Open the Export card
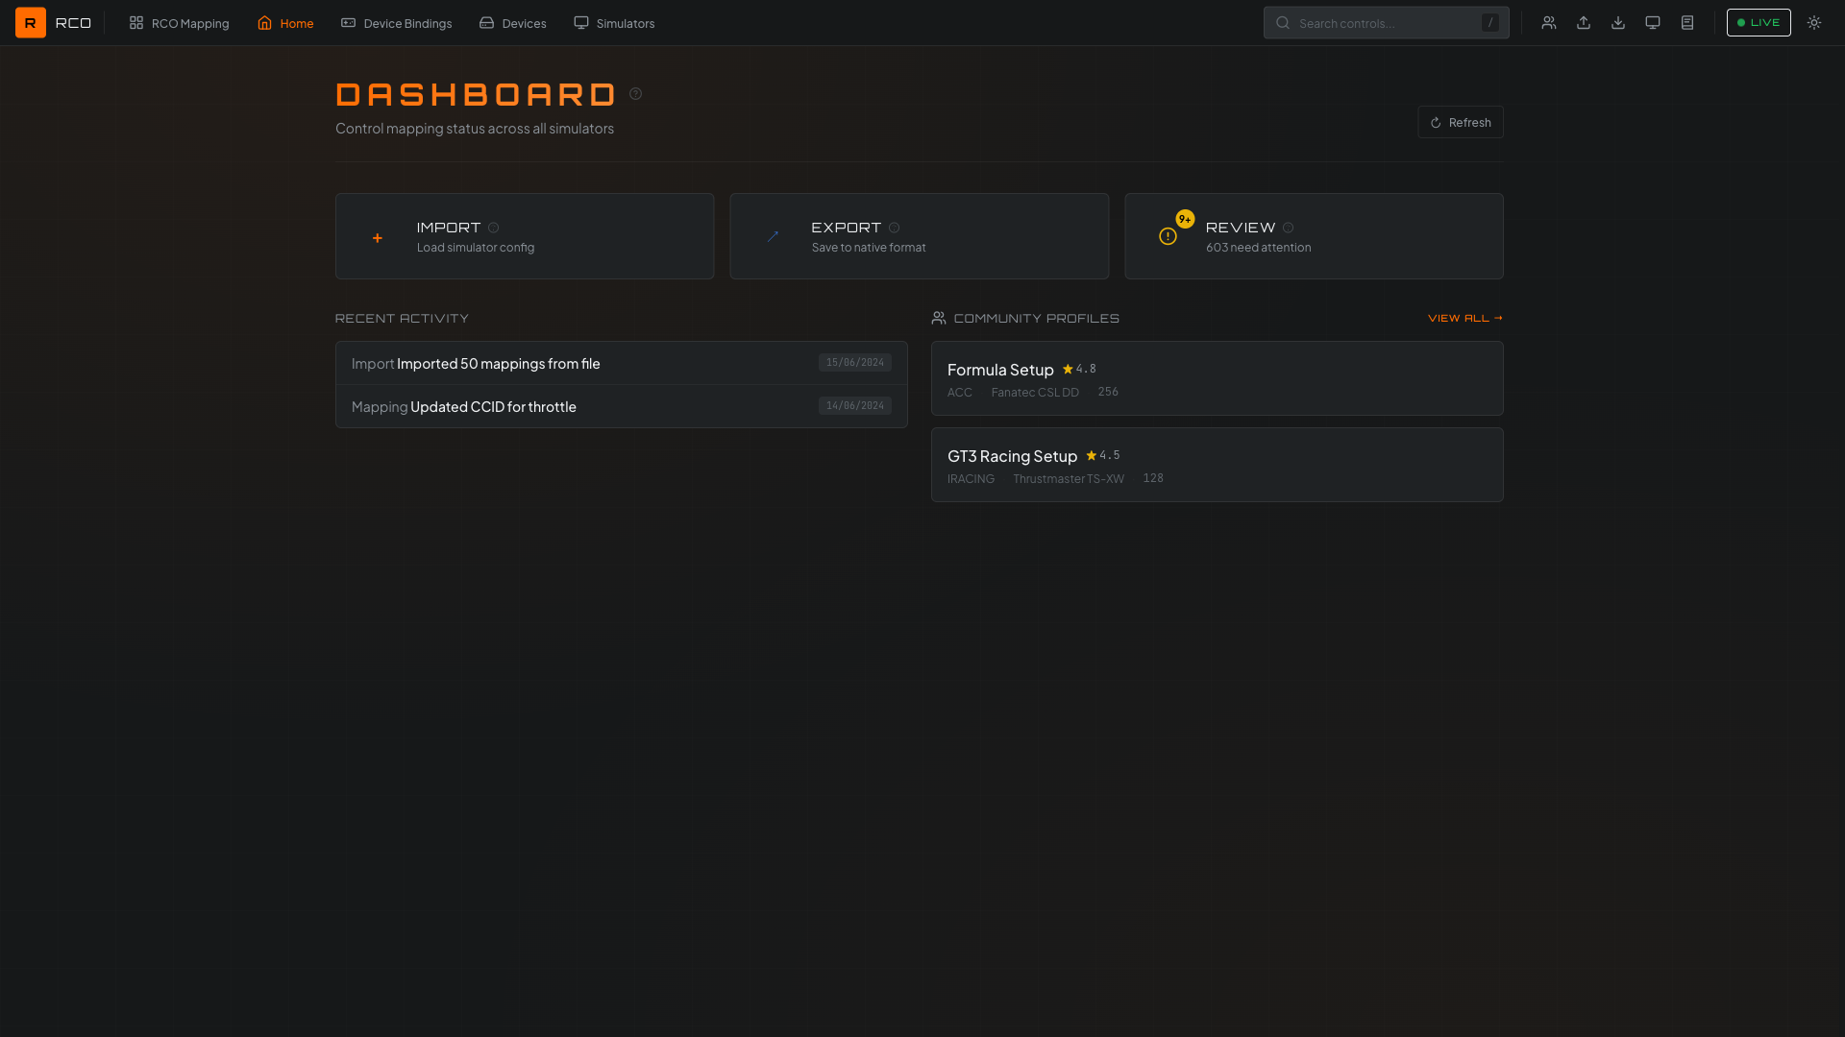The height and width of the screenshot is (1037, 1845). [x=920, y=236]
